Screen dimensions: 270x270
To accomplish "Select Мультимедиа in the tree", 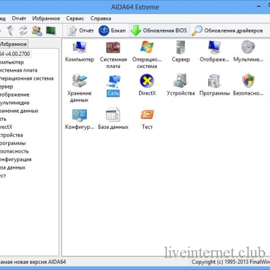I will click(x=15, y=103).
